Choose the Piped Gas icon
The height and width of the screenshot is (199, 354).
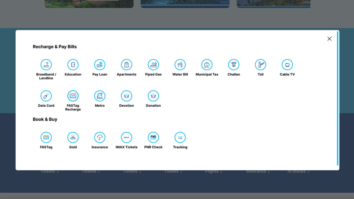click(x=153, y=65)
